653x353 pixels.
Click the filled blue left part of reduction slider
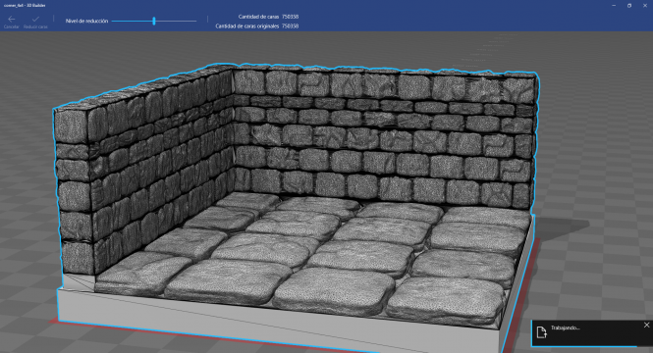133,21
